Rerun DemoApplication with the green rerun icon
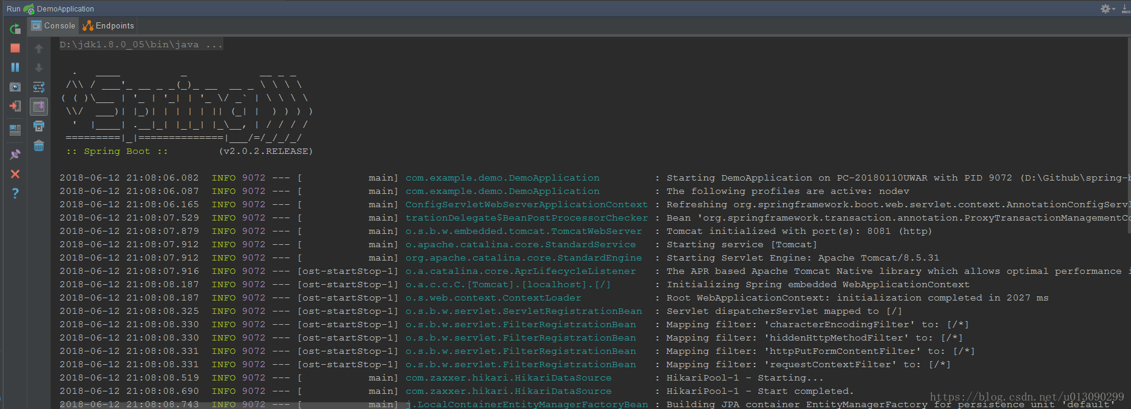This screenshot has height=409, width=1131. 15,28
